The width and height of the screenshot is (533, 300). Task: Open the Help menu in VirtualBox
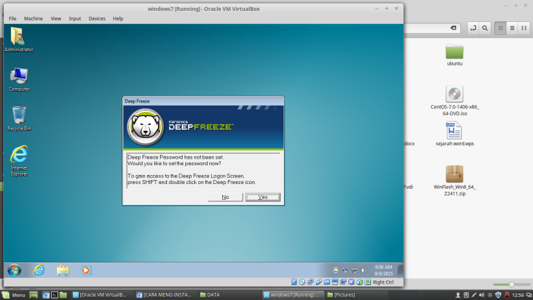click(118, 18)
